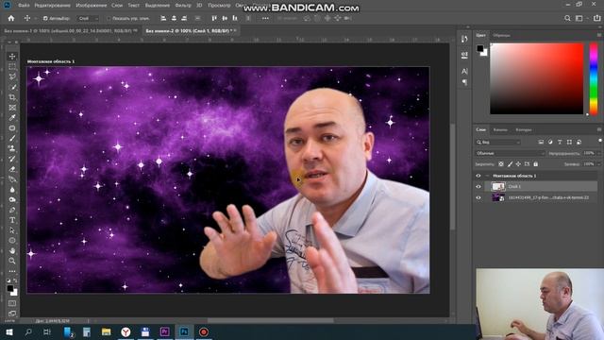The height and width of the screenshot is (340, 604).
Task: Click the foreground color swatch in toolbox
Action: 10,288
